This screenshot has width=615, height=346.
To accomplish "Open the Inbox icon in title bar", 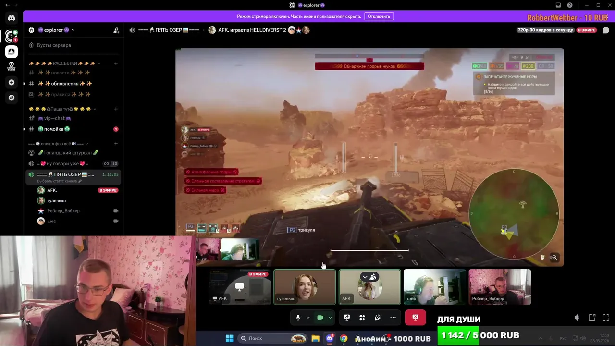I will click(x=558, y=5).
